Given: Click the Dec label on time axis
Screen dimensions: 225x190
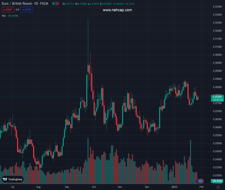Looking at the screenshot, I should [x=147, y=187].
